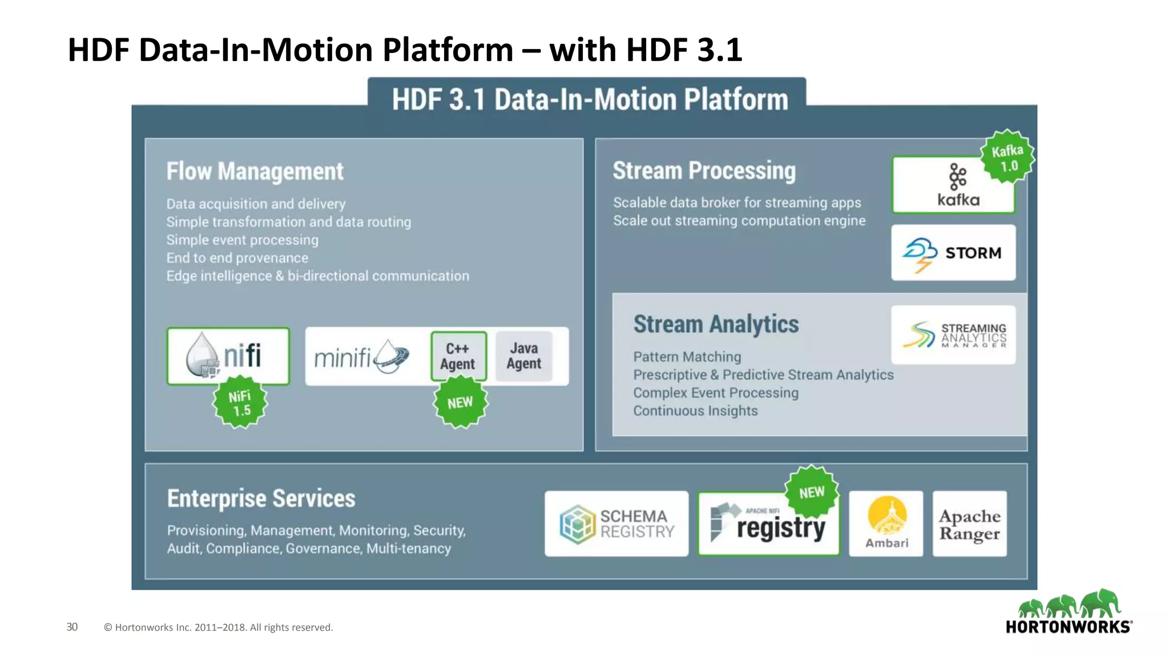Click the Ambari logo tile

886,524
